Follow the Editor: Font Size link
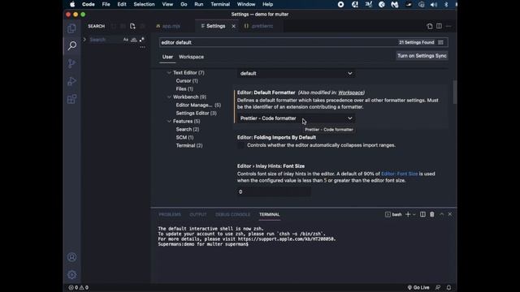The width and height of the screenshot is (520, 292). coord(399,174)
